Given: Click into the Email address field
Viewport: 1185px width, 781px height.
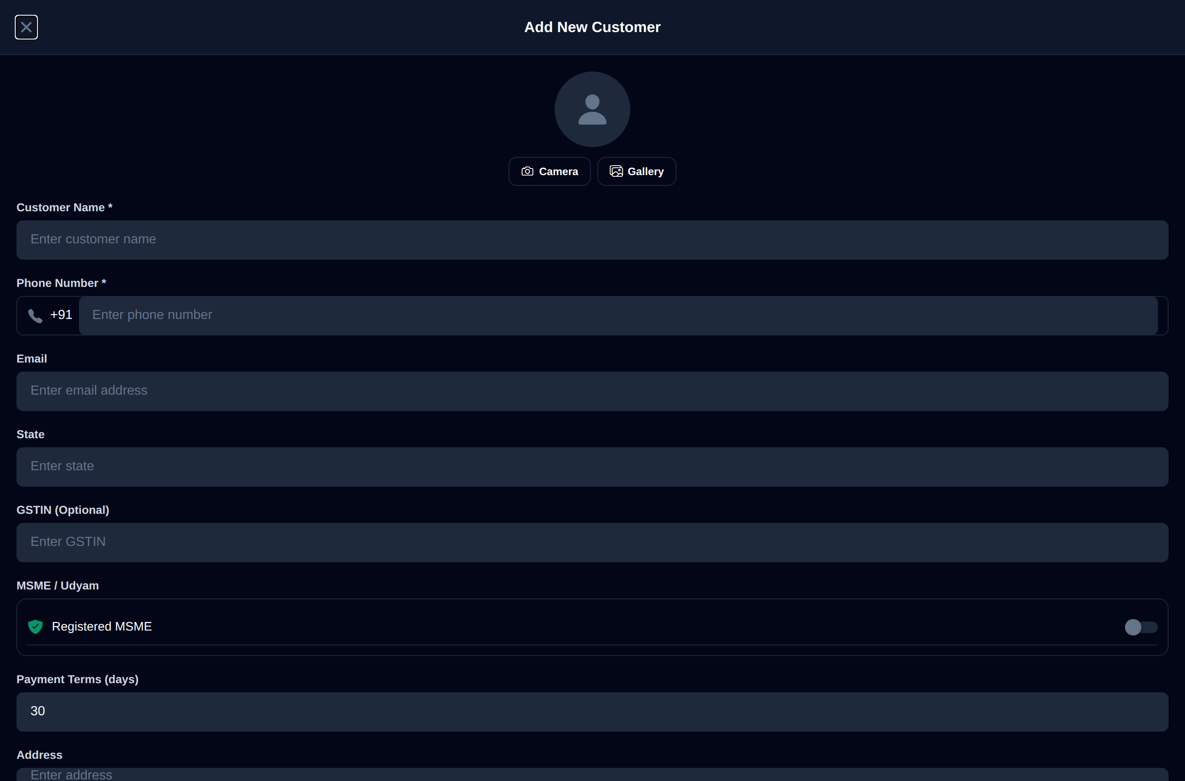Looking at the screenshot, I should point(592,391).
